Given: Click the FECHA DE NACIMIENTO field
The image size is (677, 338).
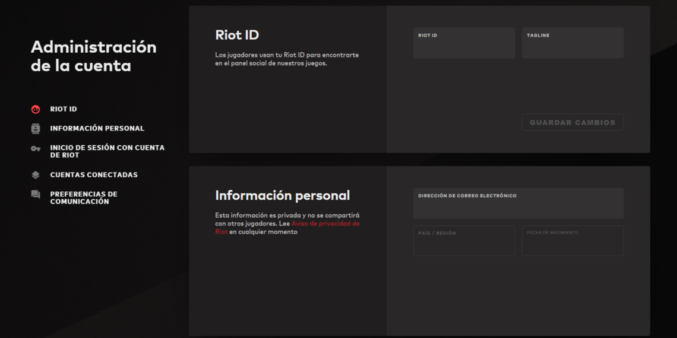Looking at the screenshot, I should [x=572, y=241].
